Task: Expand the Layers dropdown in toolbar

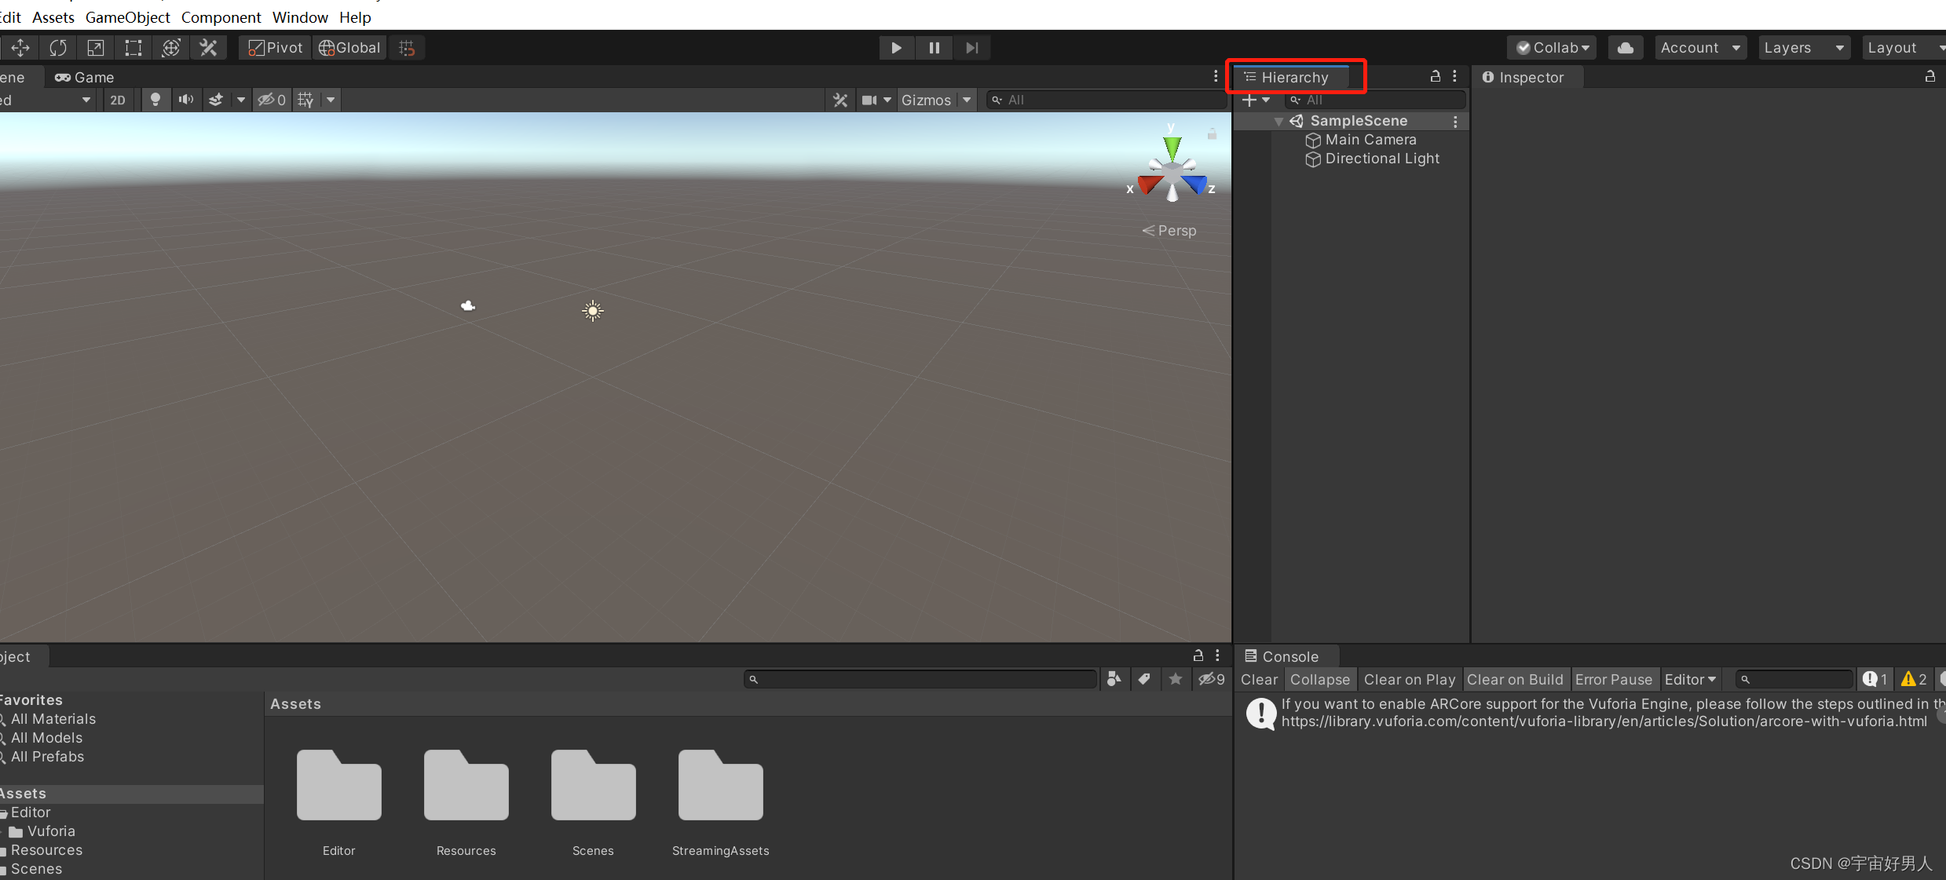Action: (1803, 47)
